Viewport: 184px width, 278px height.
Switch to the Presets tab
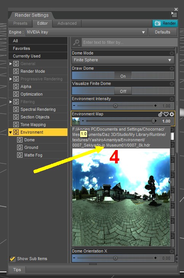click(x=21, y=23)
